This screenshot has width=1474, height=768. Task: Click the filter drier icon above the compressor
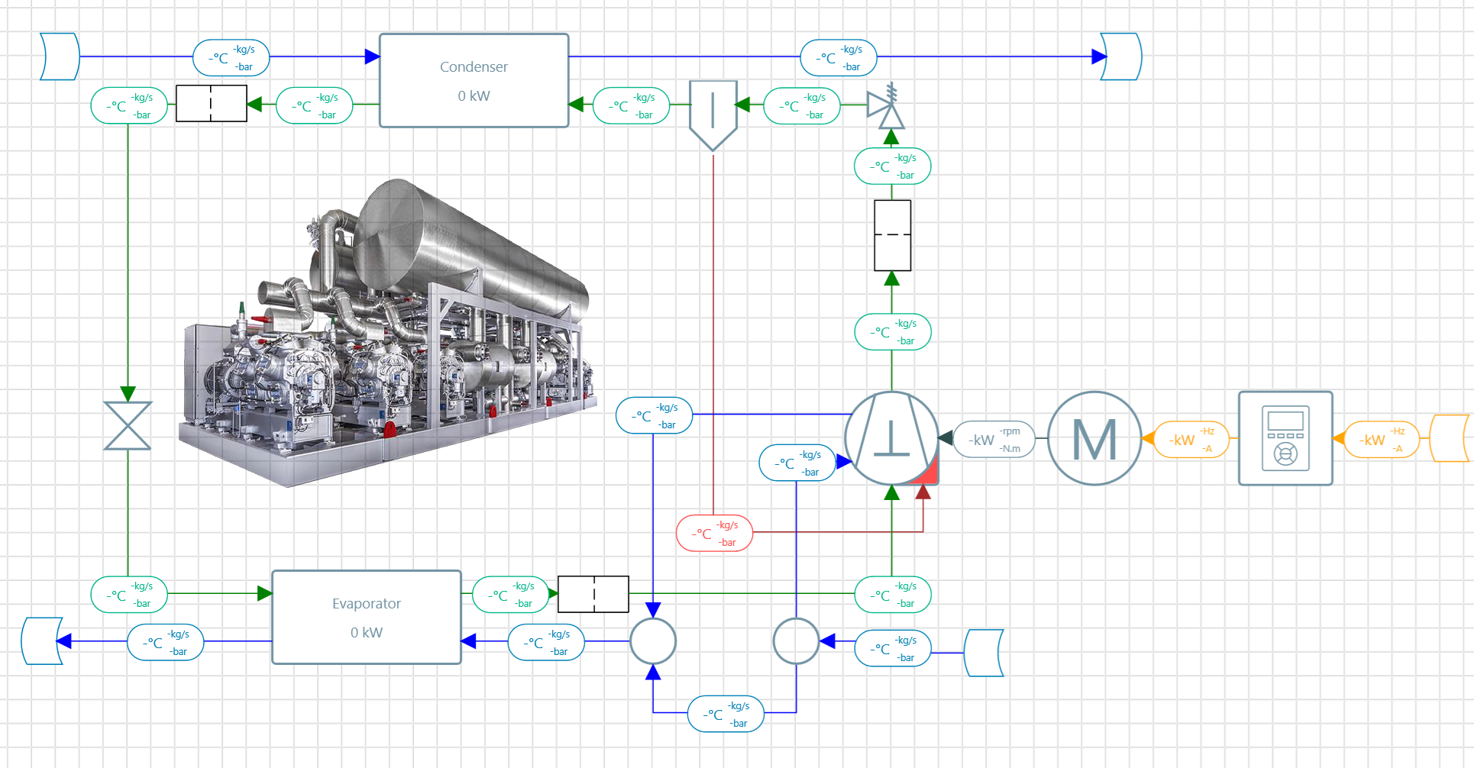891,235
